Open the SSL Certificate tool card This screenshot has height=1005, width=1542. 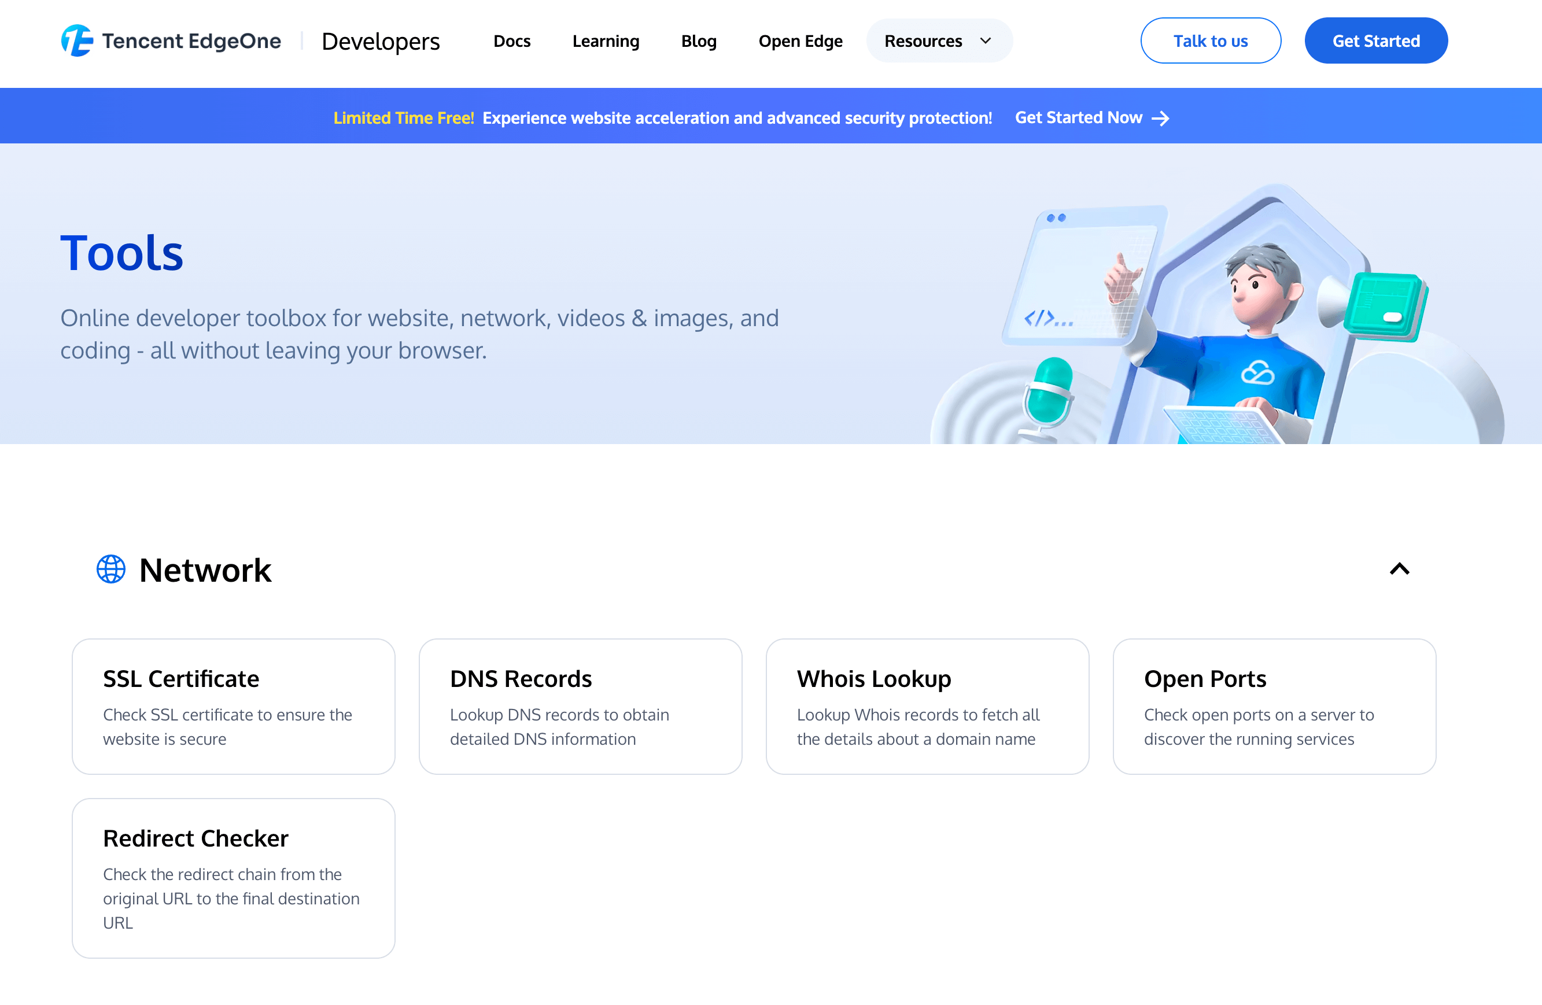point(233,706)
